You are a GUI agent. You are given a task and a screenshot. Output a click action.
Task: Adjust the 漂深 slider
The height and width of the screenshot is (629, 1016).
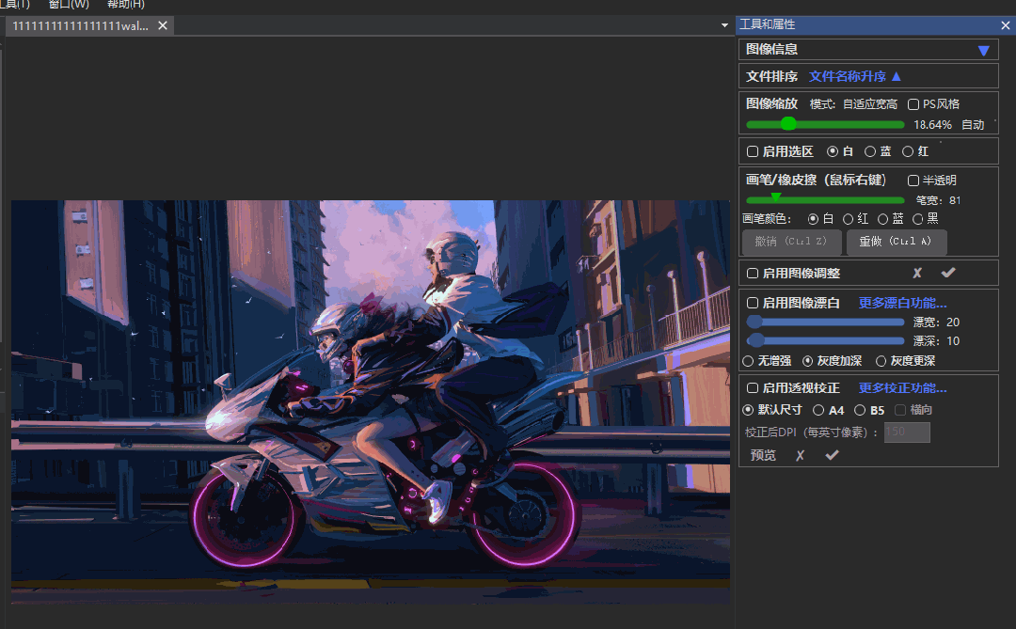point(825,340)
